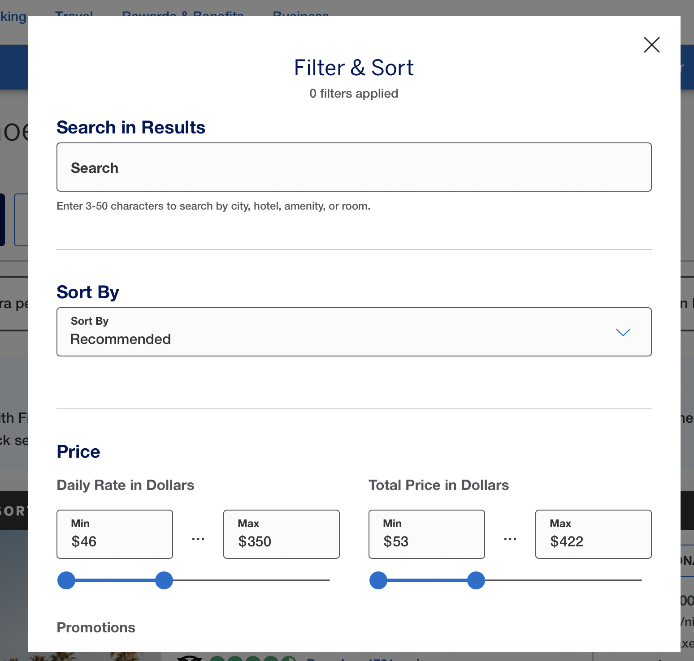694x661 pixels.
Task: Select the '0 filters applied' status text
Action: pyautogui.click(x=354, y=93)
